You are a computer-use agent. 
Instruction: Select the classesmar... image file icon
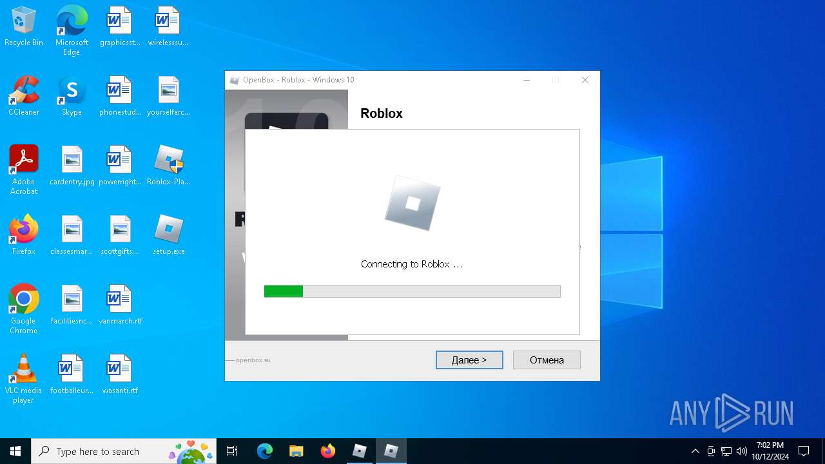tap(72, 235)
